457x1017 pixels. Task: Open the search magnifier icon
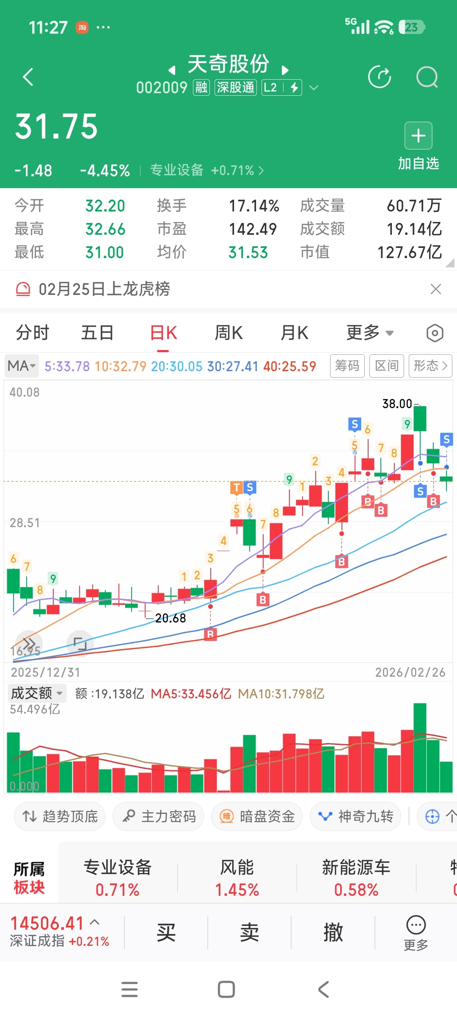[427, 77]
